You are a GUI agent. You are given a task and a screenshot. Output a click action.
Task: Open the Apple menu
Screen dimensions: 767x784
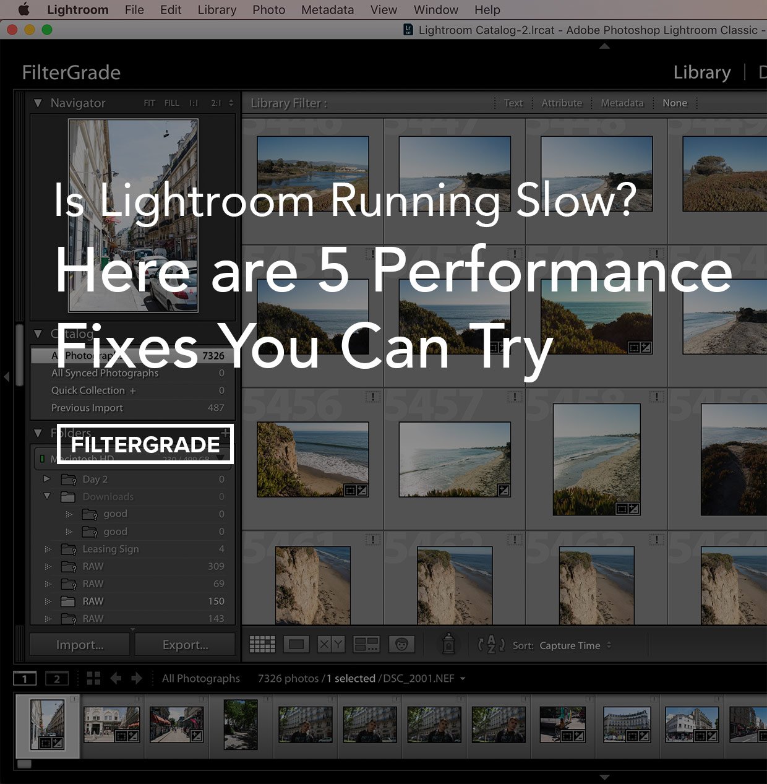(x=24, y=10)
